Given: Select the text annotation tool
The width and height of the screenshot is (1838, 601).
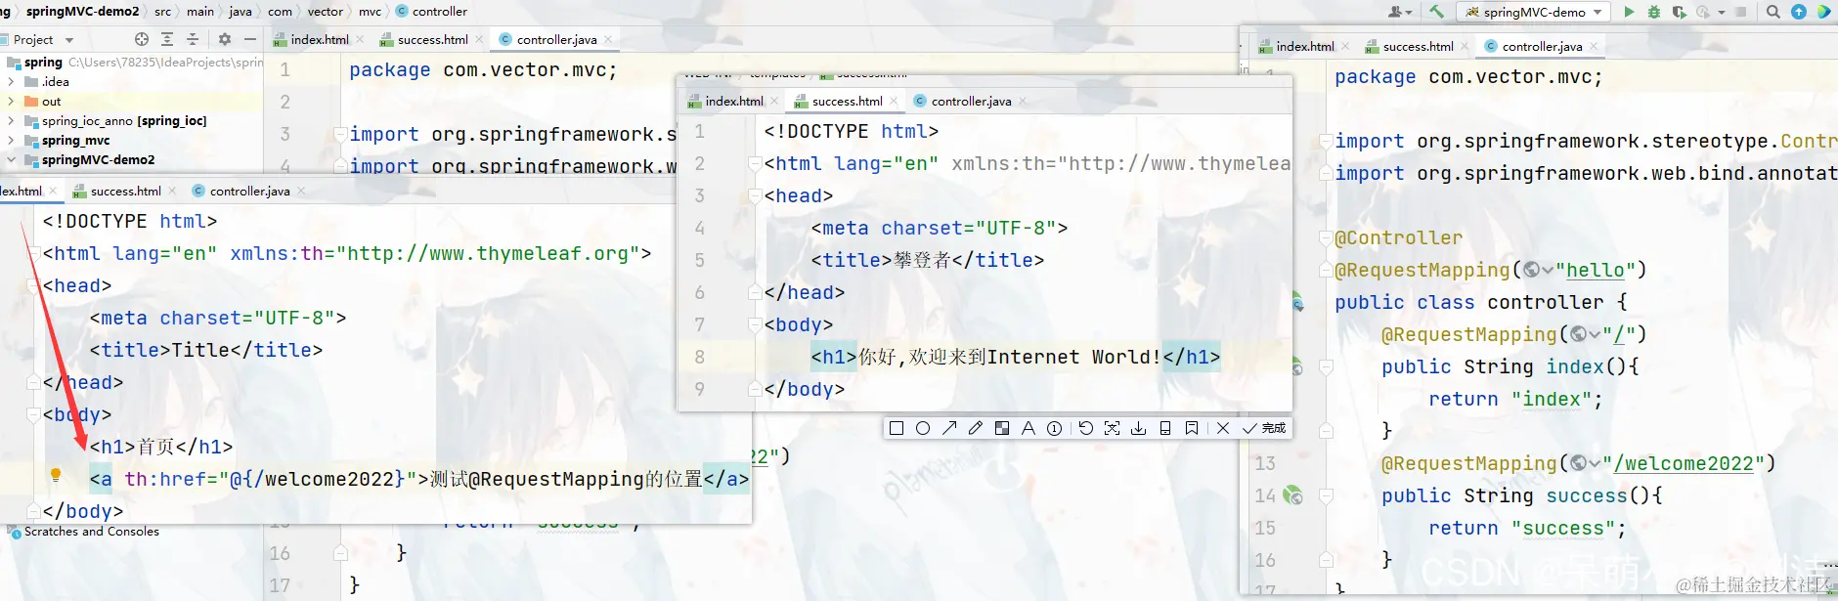Looking at the screenshot, I should pos(1028,428).
